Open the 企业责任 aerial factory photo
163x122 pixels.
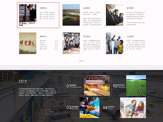(71, 15)
